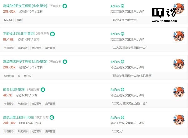Select 扁平管理 tag under 平面设计师
Viewport: 188px width, 138px height.
click(x=50, y=48)
